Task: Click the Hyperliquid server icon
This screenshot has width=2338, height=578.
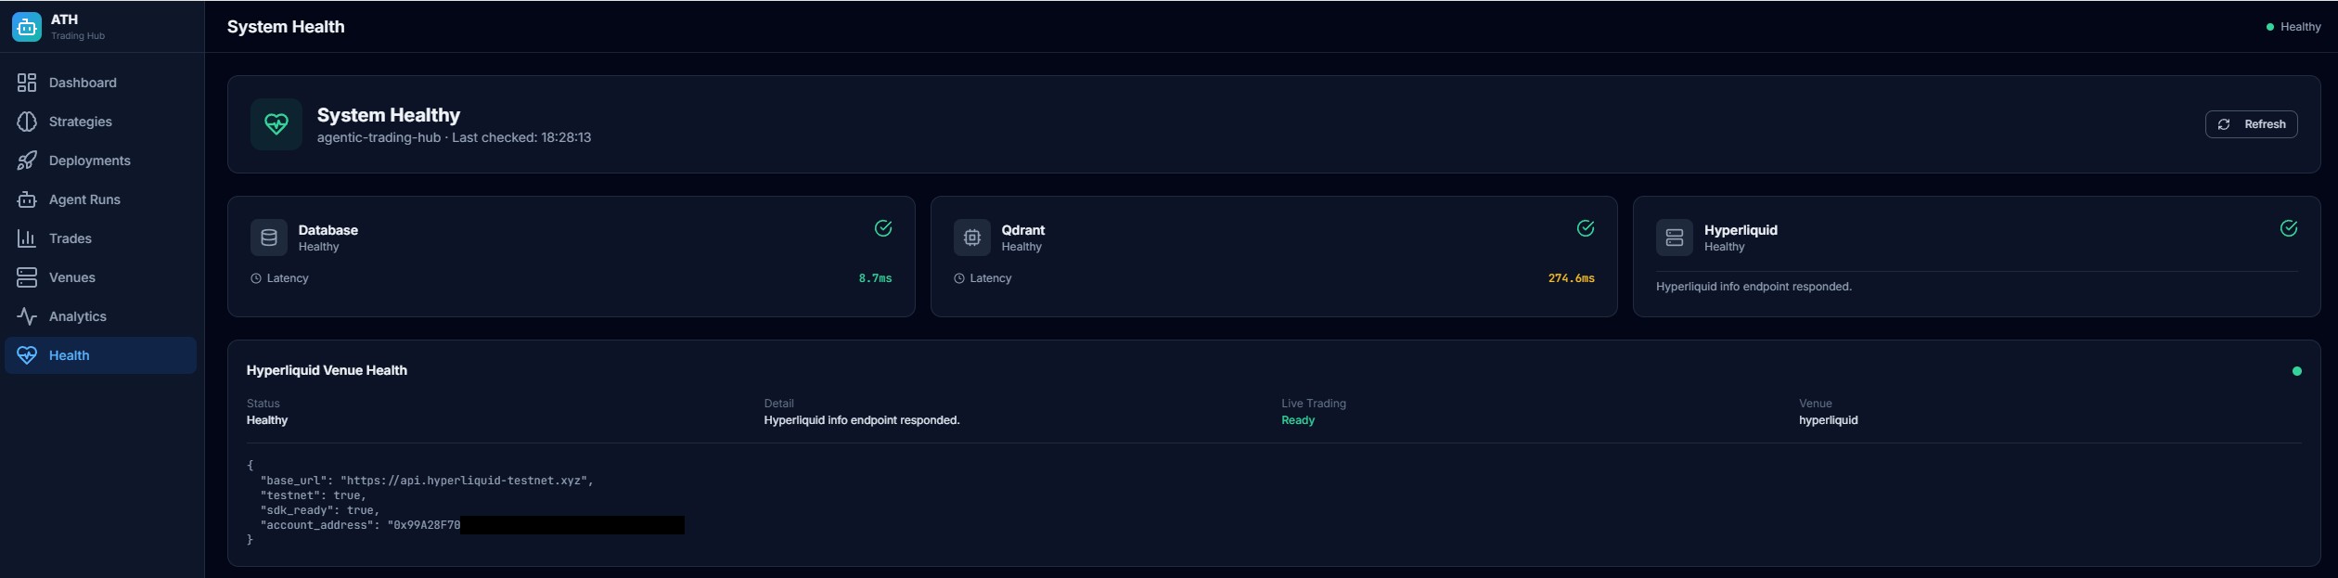Action: coord(1674,238)
